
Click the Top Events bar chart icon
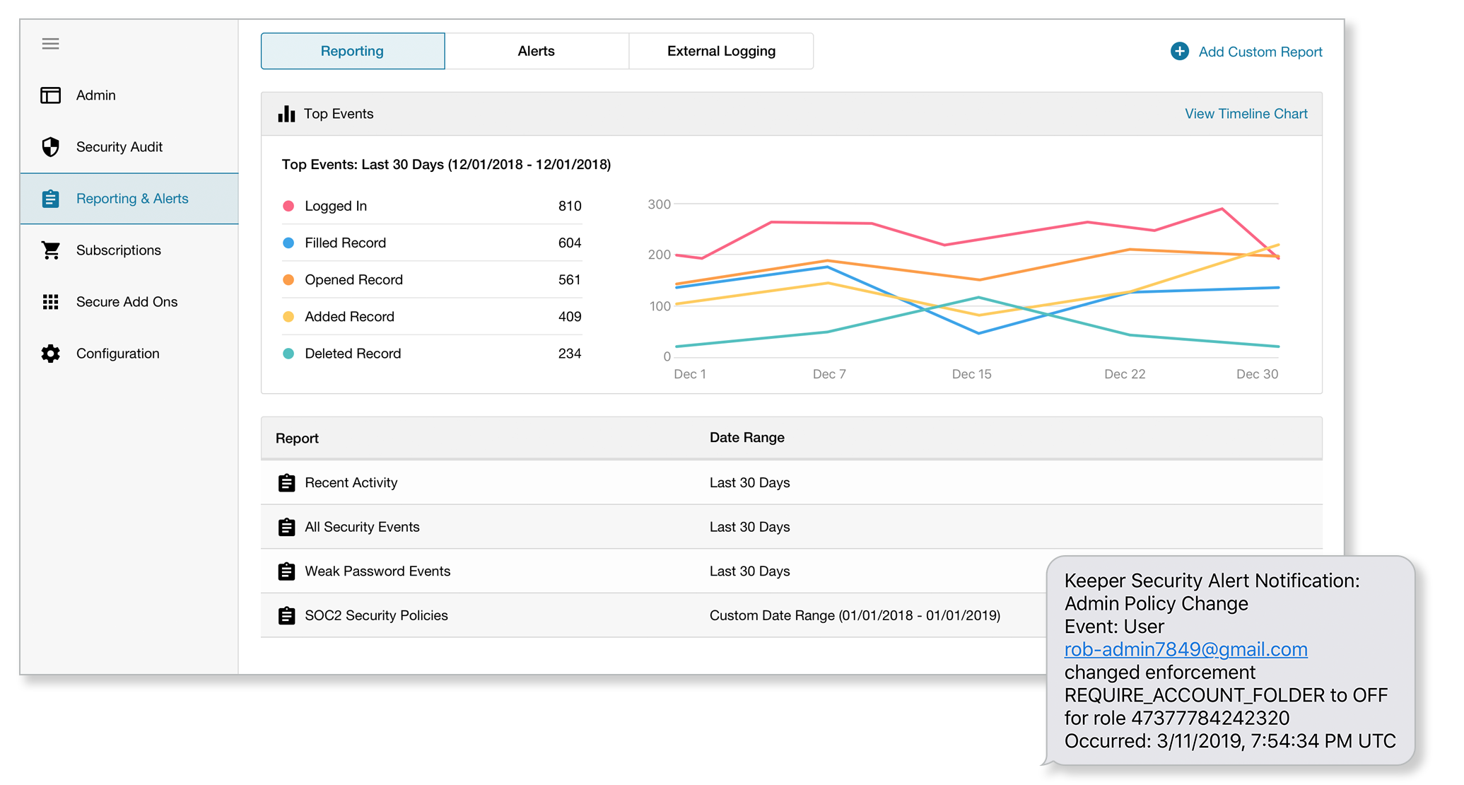[286, 113]
